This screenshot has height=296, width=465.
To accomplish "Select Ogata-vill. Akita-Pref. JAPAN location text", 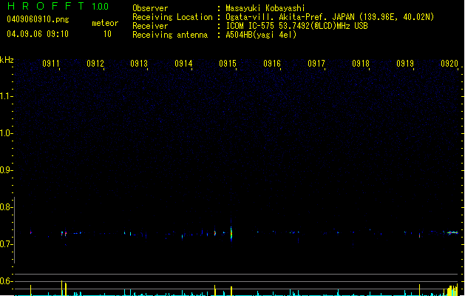I will coord(330,17).
